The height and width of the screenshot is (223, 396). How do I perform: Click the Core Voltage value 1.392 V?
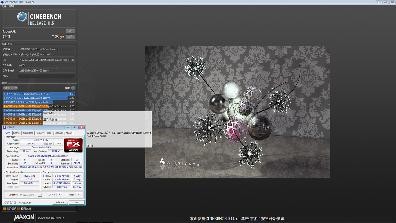point(55,151)
